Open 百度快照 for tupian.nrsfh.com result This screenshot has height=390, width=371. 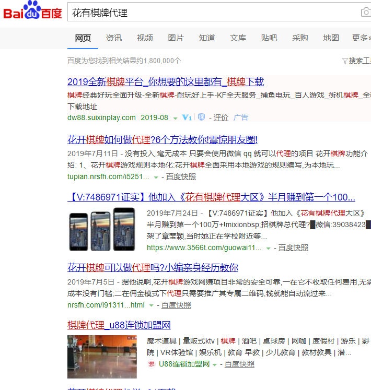click(x=181, y=177)
